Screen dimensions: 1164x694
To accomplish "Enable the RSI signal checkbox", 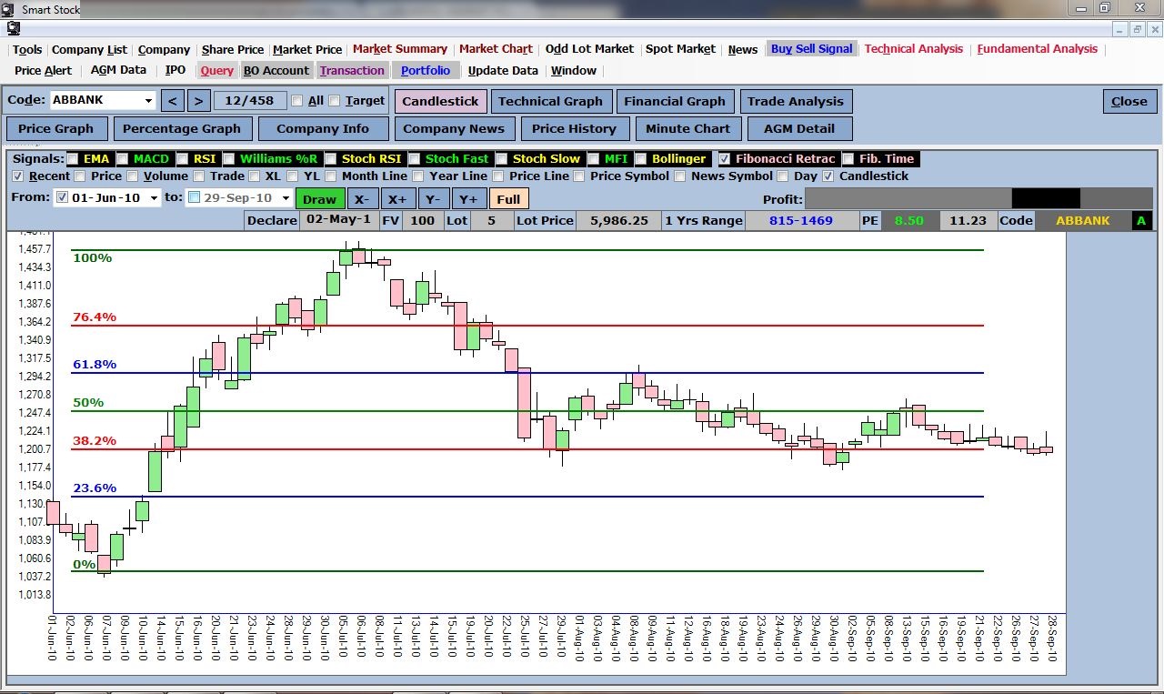I will point(183,159).
